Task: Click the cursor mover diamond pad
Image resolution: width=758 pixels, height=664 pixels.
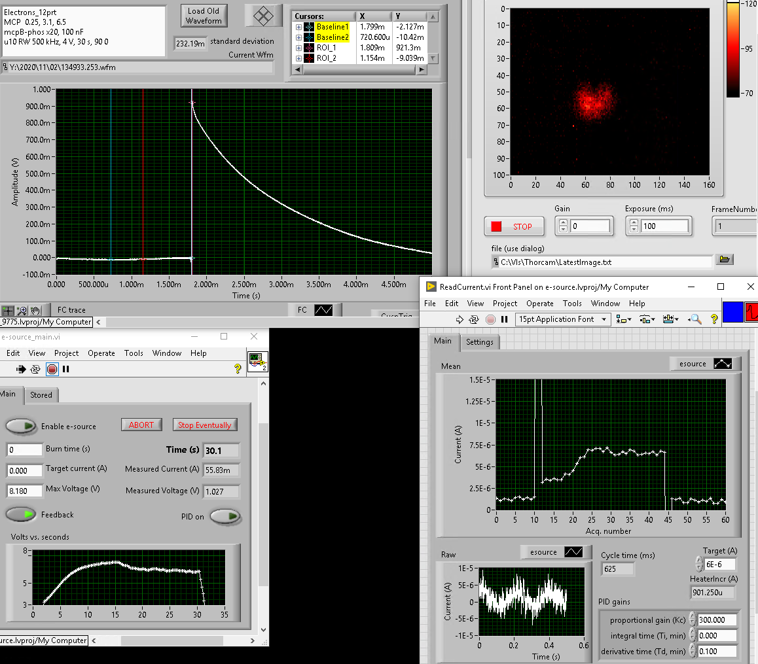Action: pyautogui.click(x=263, y=16)
